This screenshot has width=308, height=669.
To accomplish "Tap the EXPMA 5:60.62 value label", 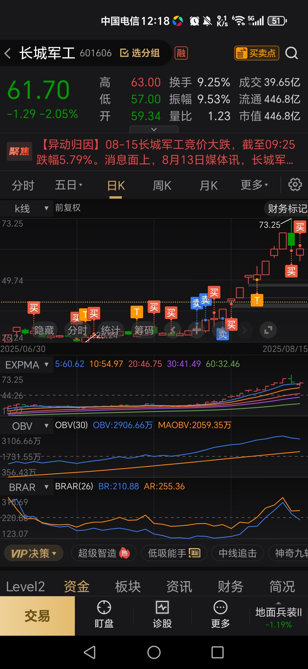I will (69, 364).
